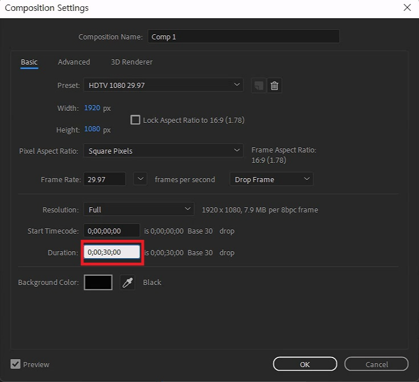
Task: Switch to the Basic tab
Action: point(29,62)
